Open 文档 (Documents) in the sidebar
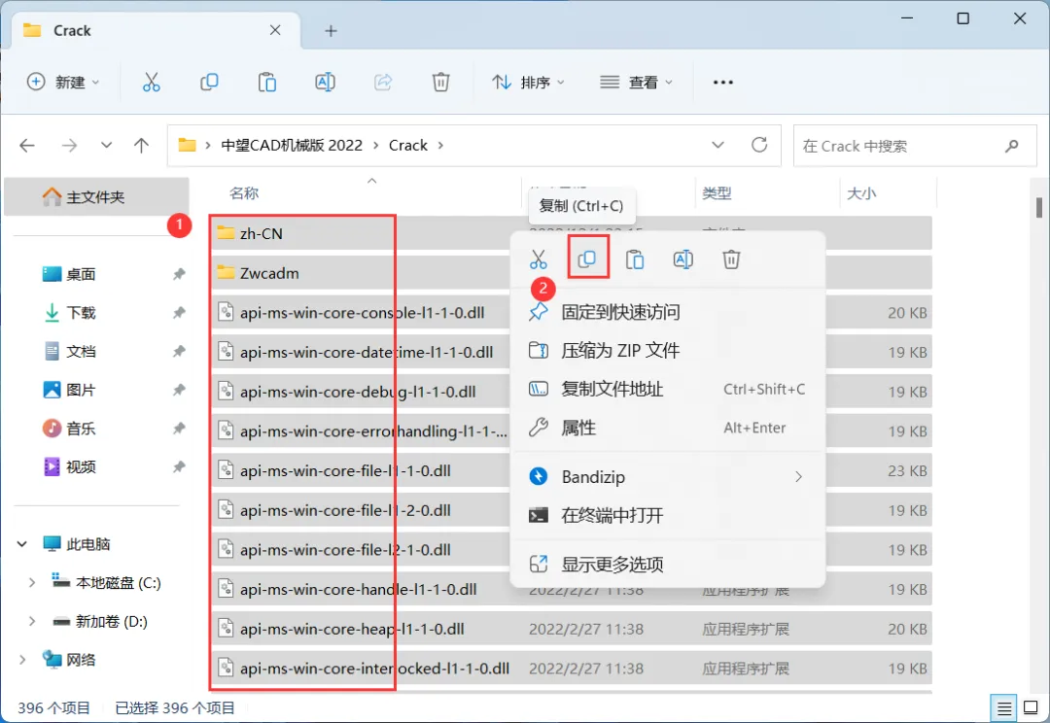1050x723 pixels. 81,352
